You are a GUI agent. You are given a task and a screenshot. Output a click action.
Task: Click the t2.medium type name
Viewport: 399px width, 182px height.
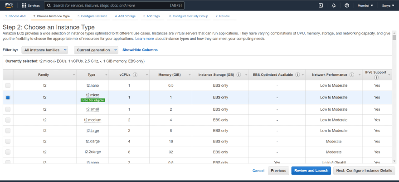tap(92, 120)
